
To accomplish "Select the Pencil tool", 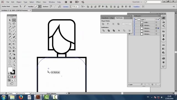I will [10, 37].
